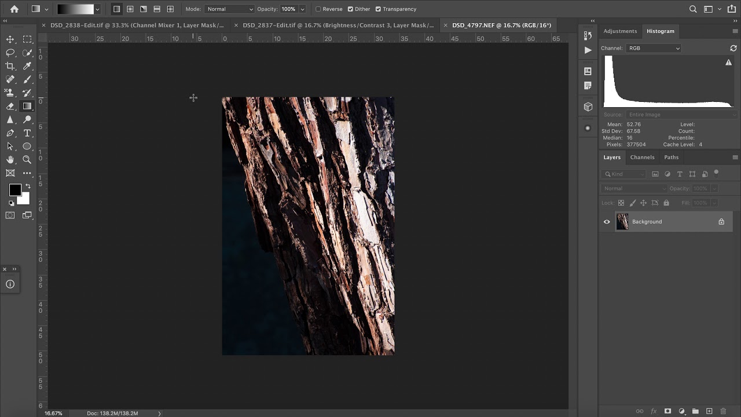Open the gradient picker dropdown arrow
This screenshot has width=741, height=417.
[97, 9]
